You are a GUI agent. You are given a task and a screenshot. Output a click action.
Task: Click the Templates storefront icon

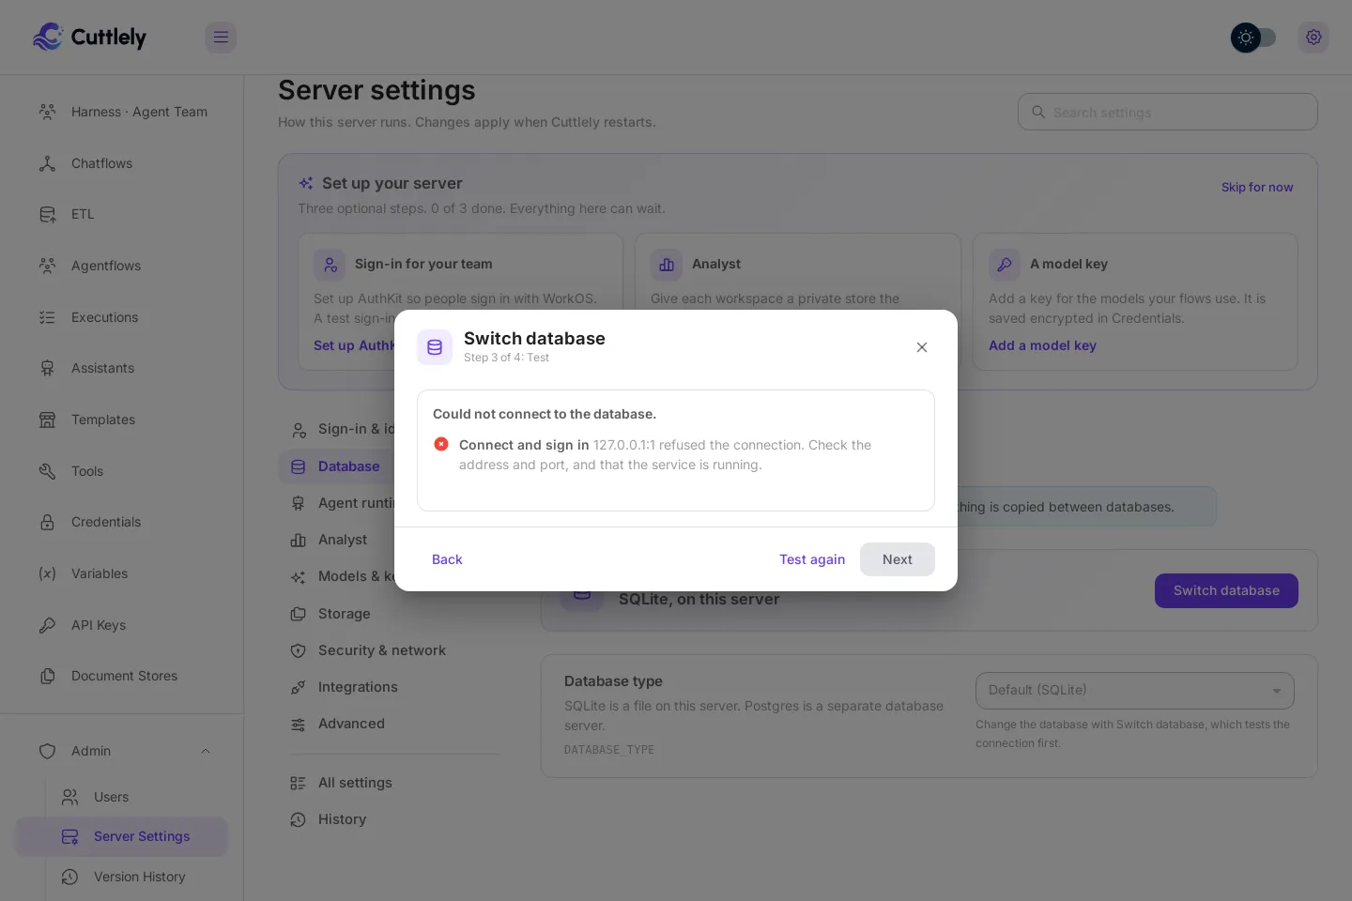[47, 420]
